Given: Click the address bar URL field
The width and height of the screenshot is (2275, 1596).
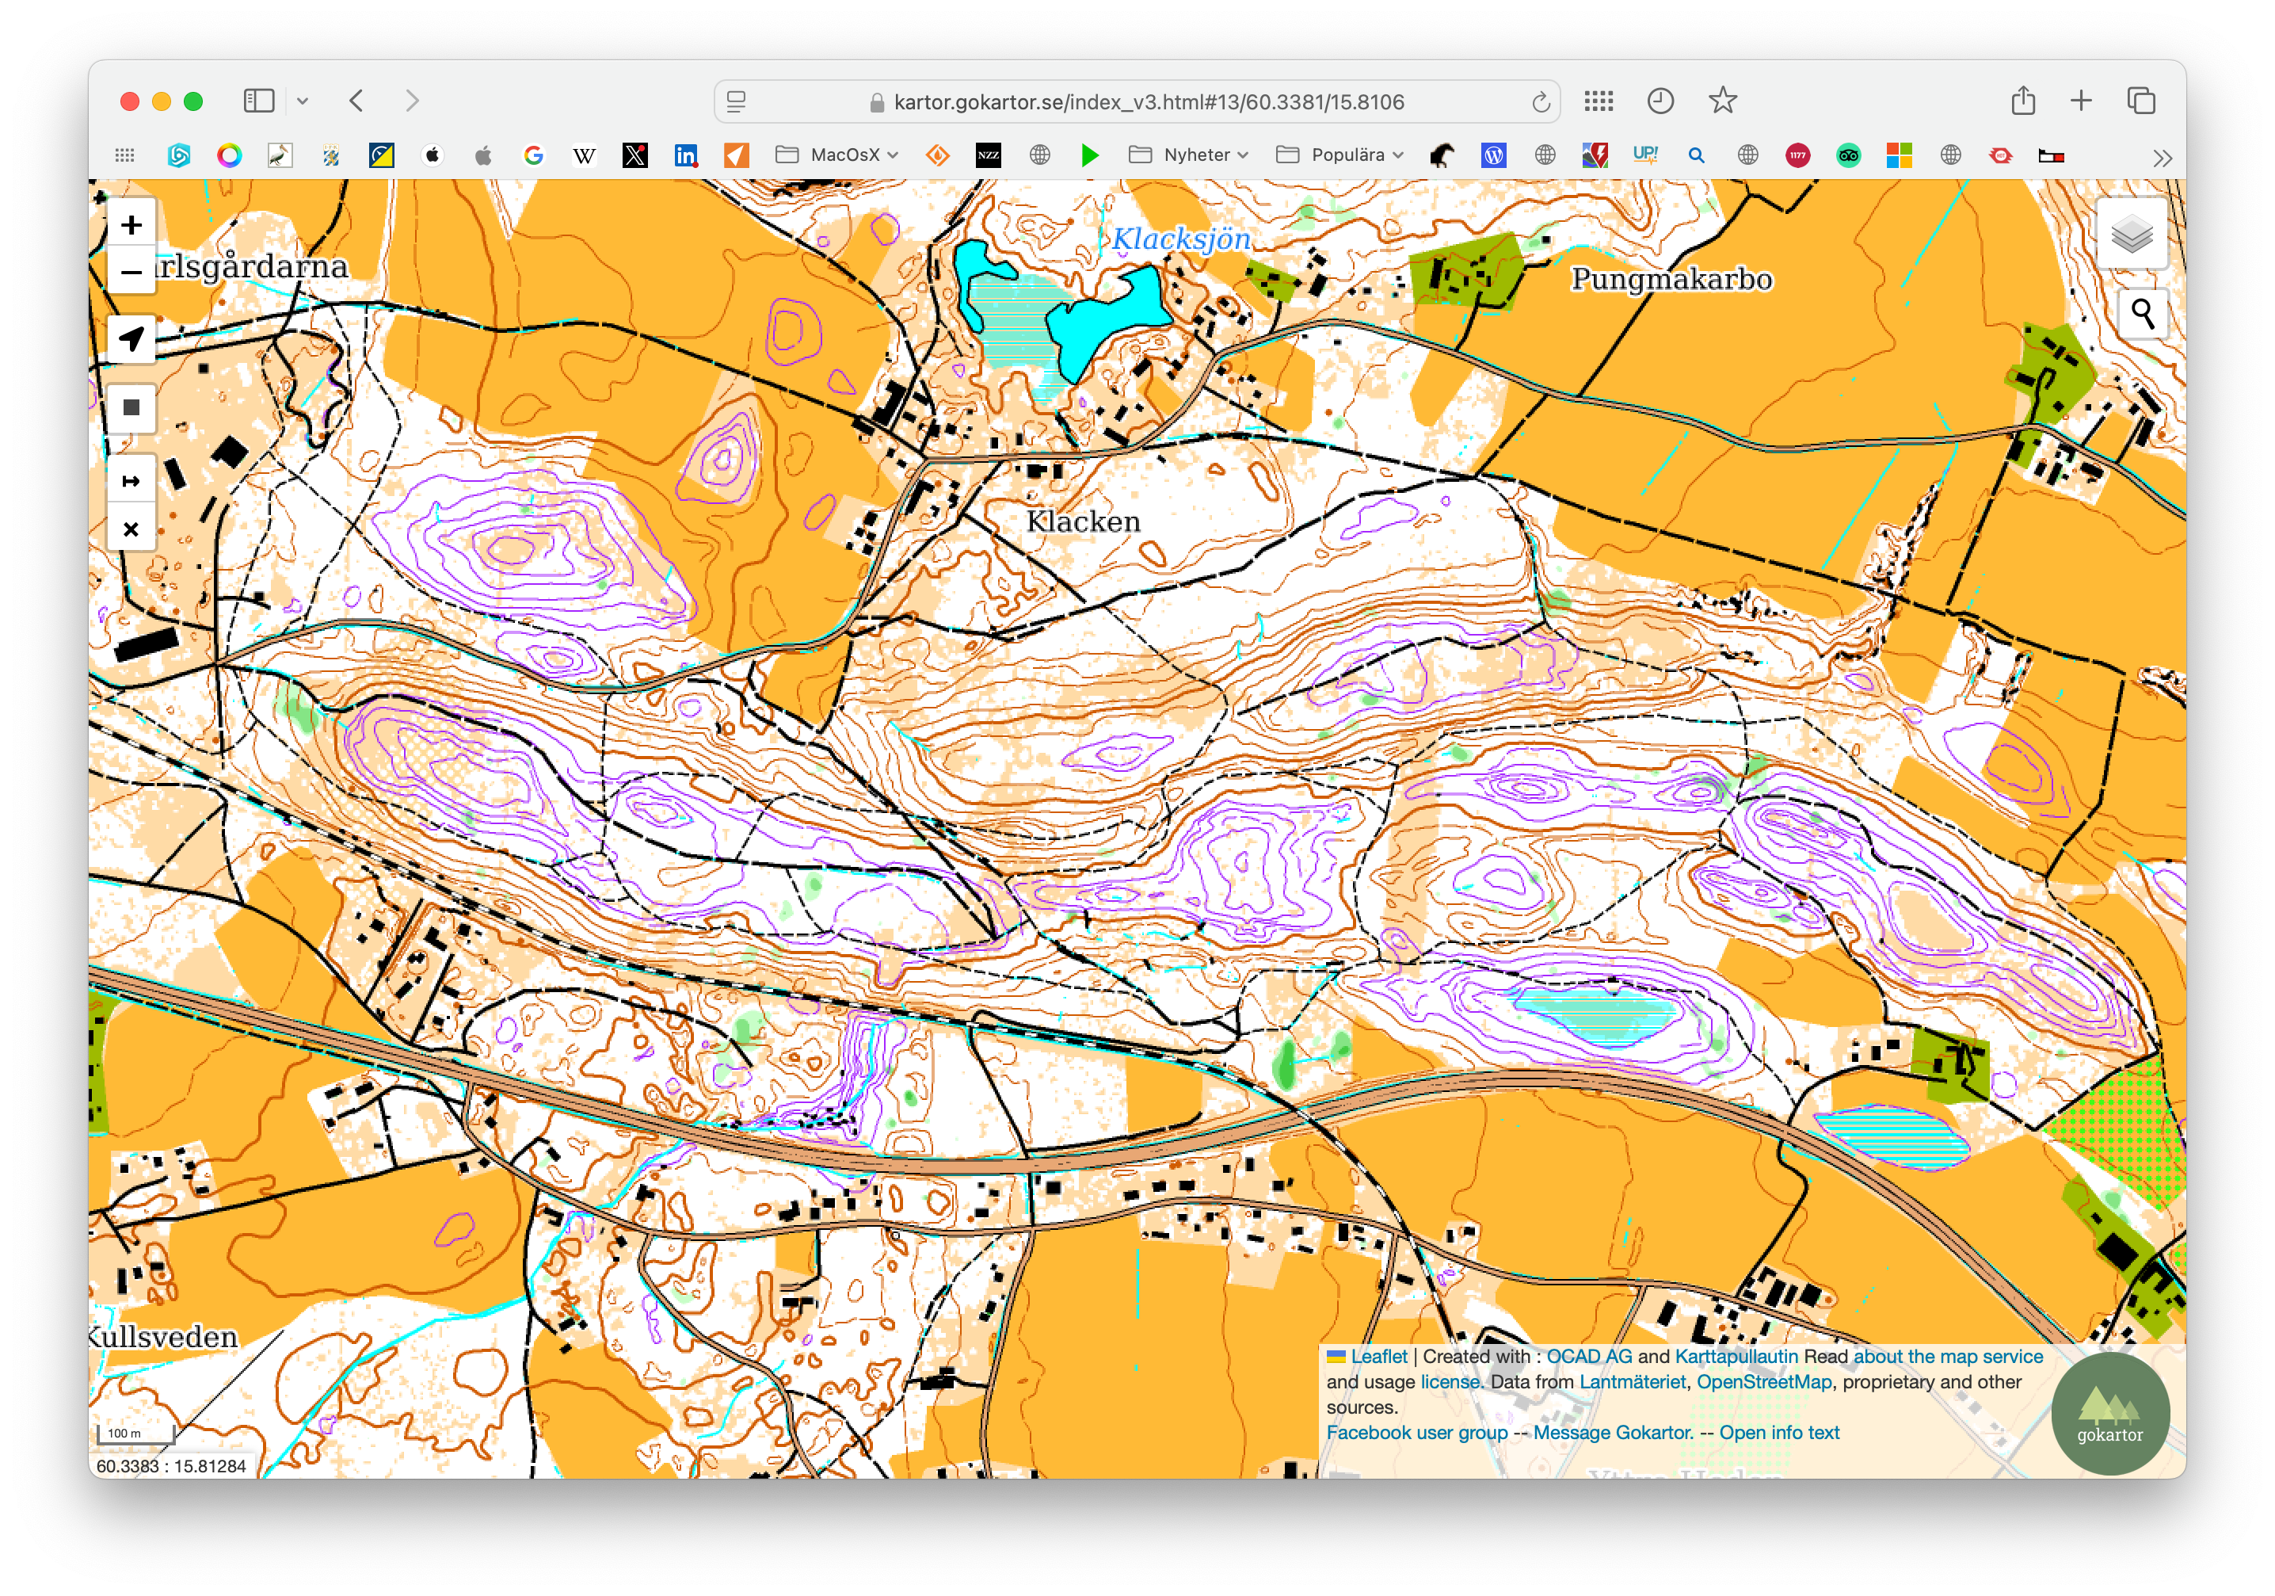Looking at the screenshot, I should click(1148, 102).
